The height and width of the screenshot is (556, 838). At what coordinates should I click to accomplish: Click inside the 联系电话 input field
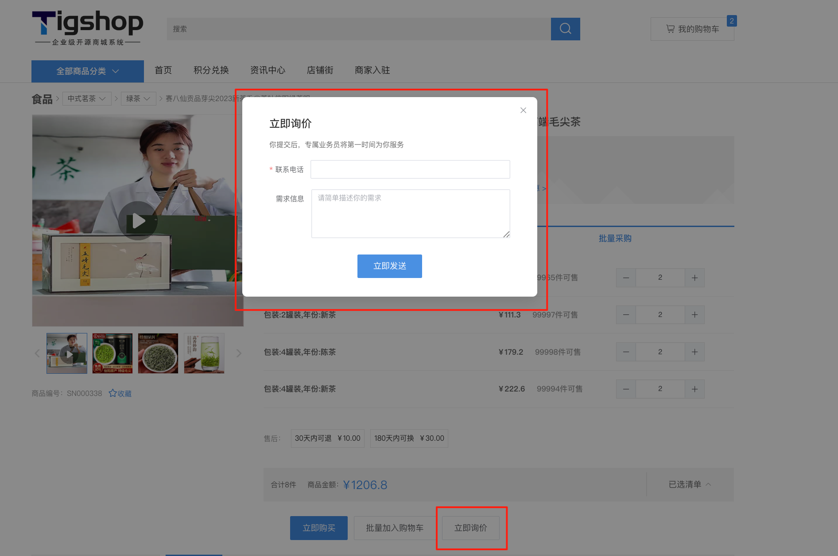pos(410,169)
